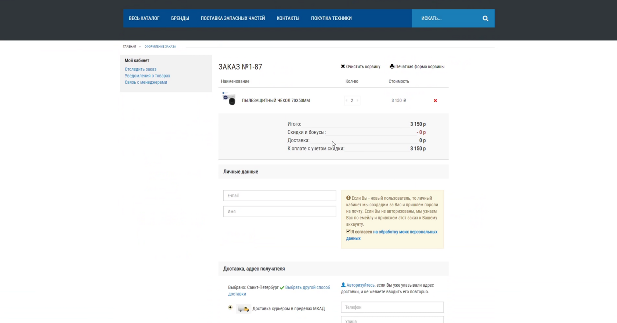
Task: Remove item with red cross icon
Action: pos(435,101)
